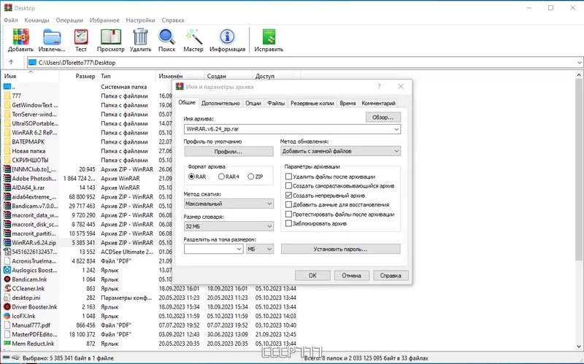Click Manual777.pdf file icon

coord(7,325)
